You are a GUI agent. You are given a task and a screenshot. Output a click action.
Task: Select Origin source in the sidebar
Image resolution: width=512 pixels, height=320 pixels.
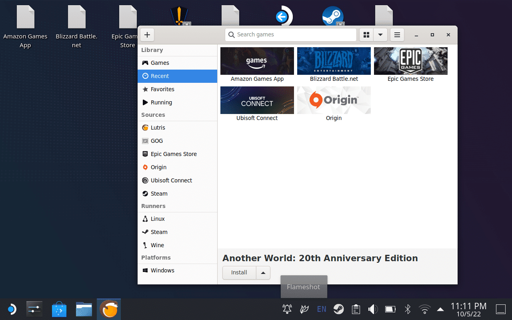tap(177, 167)
